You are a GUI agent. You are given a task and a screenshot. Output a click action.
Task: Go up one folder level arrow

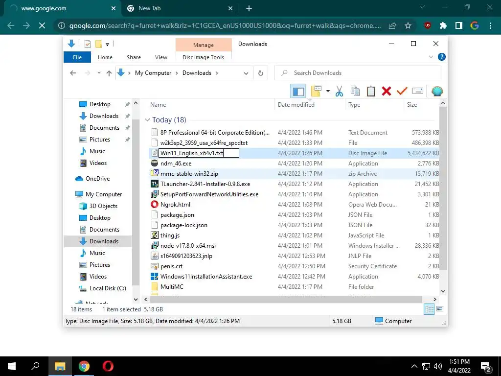click(x=109, y=73)
